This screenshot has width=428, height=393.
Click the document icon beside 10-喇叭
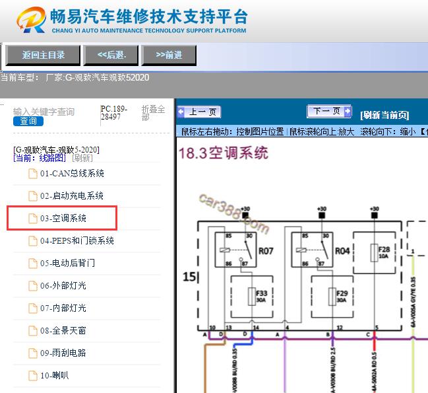click(33, 376)
